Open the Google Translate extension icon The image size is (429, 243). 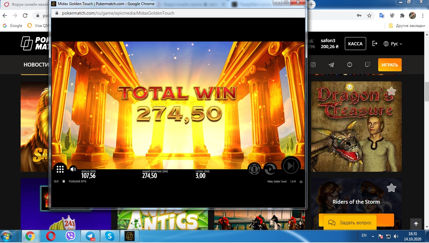[382, 16]
